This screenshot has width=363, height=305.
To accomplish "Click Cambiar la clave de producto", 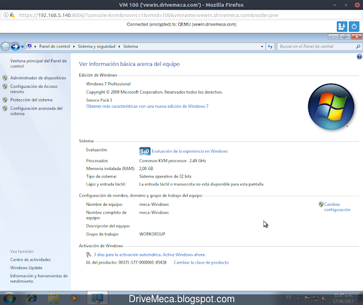I will click(201, 262).
